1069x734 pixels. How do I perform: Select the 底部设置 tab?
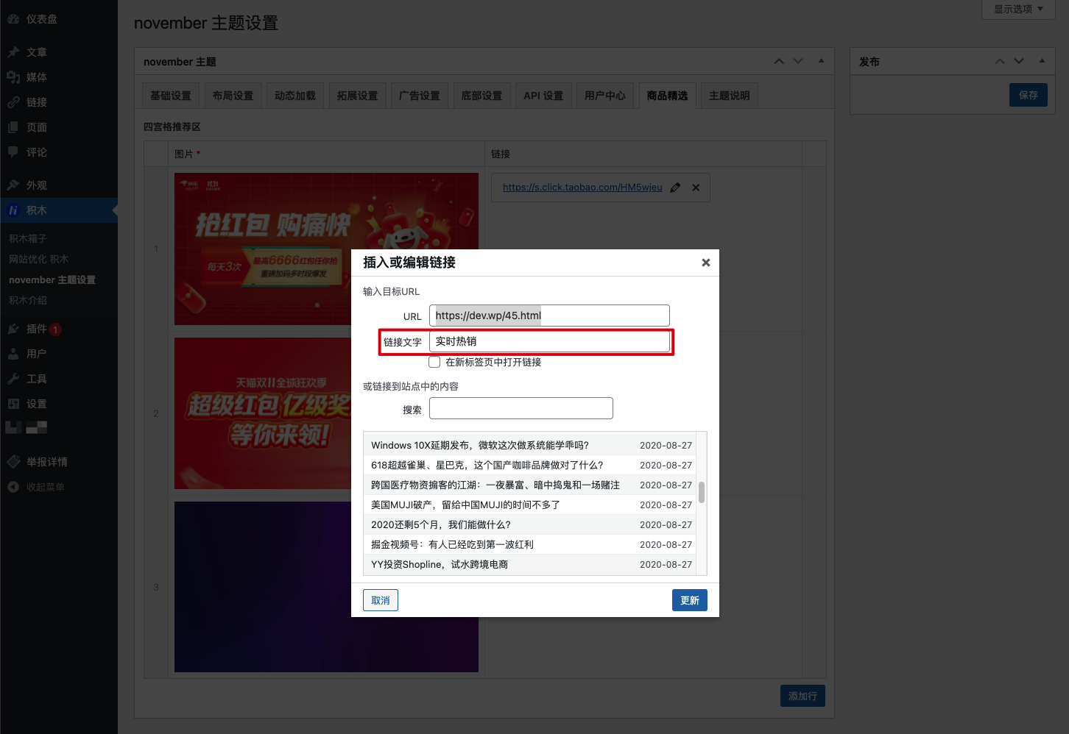click(481, 96)
